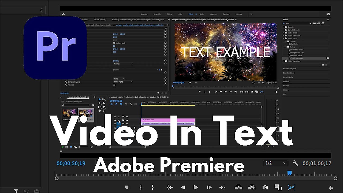Collapse the Video Effects folder
Image resolution: width=343 pixels, height=193 pixels.
(x=284, y=38)
